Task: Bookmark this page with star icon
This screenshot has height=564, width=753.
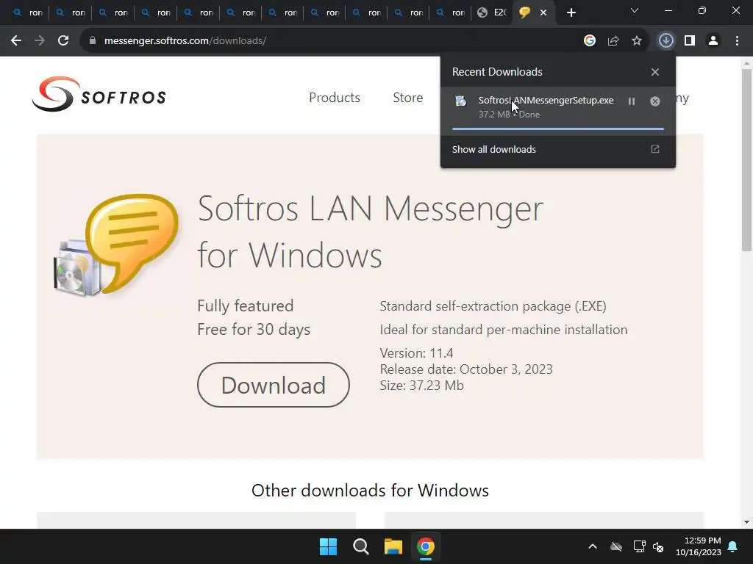Action: [x=637, y=41]
